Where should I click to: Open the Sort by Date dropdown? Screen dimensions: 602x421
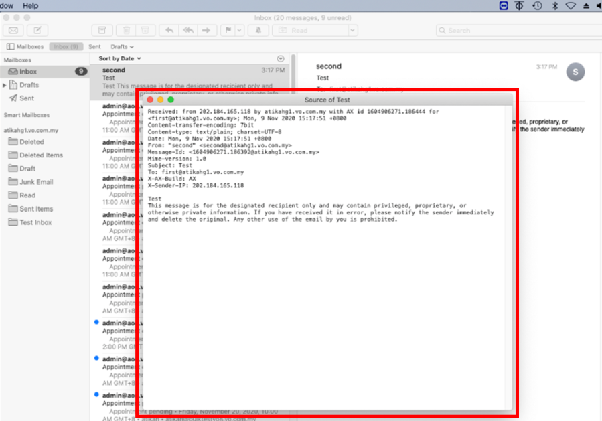tap(119, 58)
